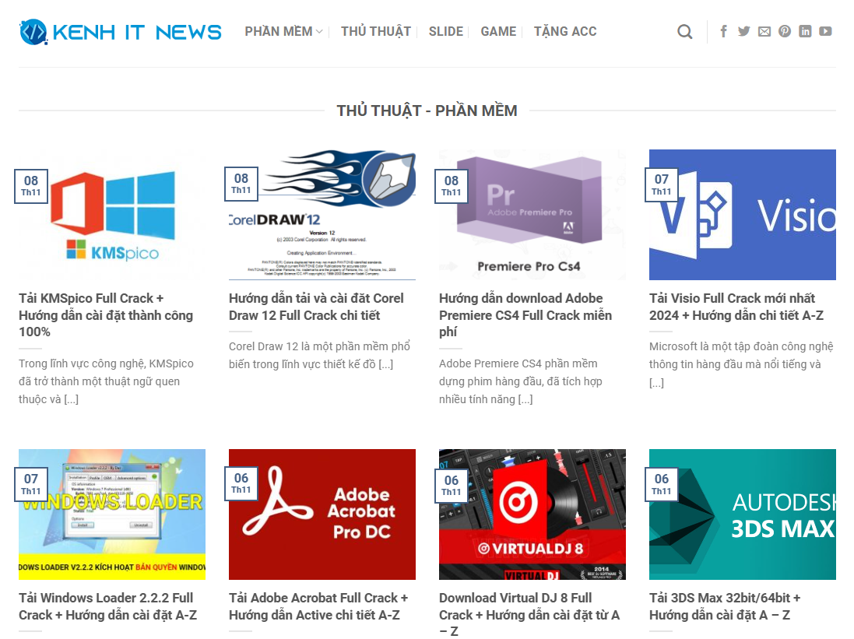Open the GAME menu item

[498, 32]
